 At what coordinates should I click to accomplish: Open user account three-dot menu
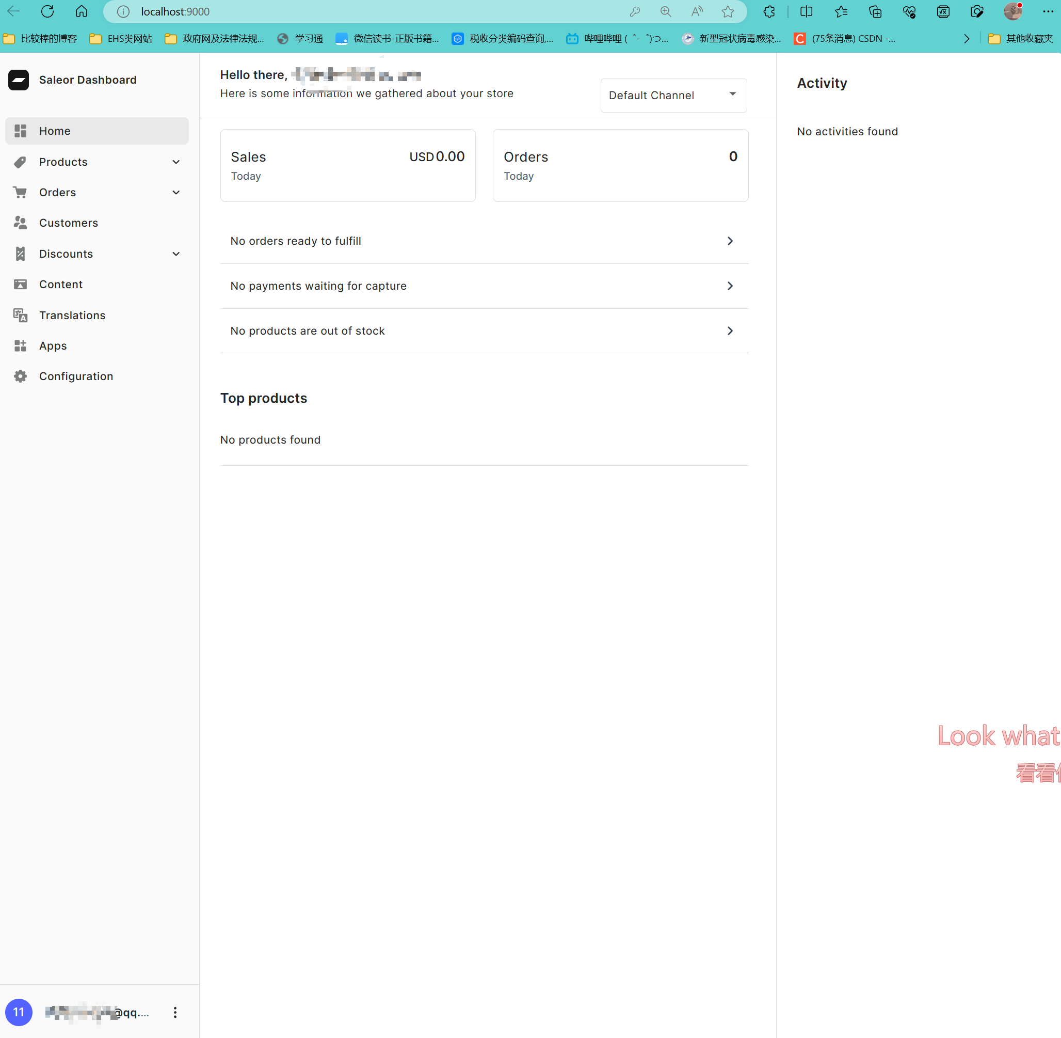coord(175,1012)
